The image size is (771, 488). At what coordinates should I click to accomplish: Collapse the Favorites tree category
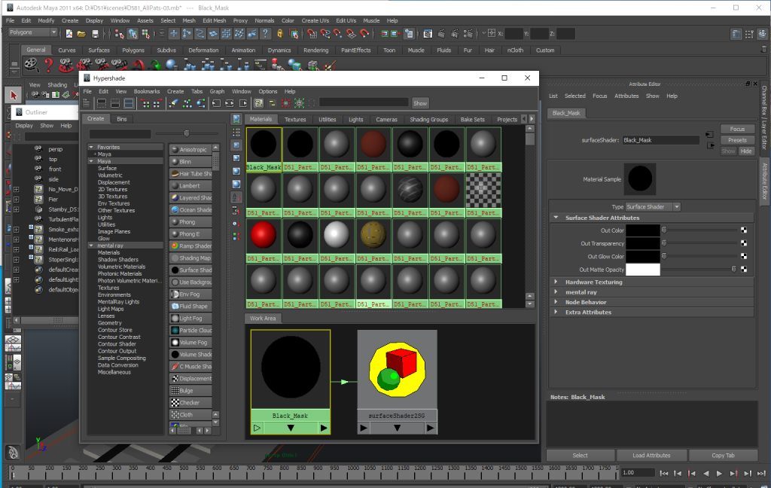(91, 147)
